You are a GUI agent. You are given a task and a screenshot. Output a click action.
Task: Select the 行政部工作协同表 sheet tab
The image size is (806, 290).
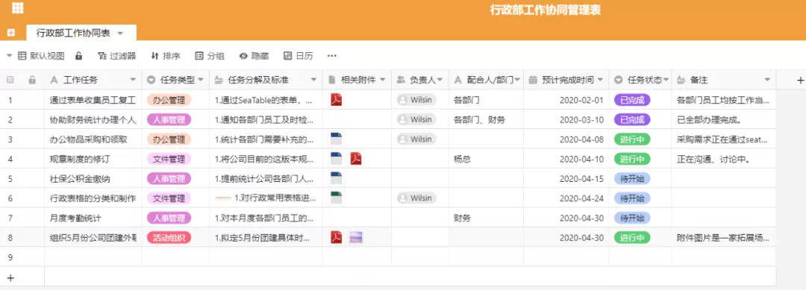tap(73, 33)
